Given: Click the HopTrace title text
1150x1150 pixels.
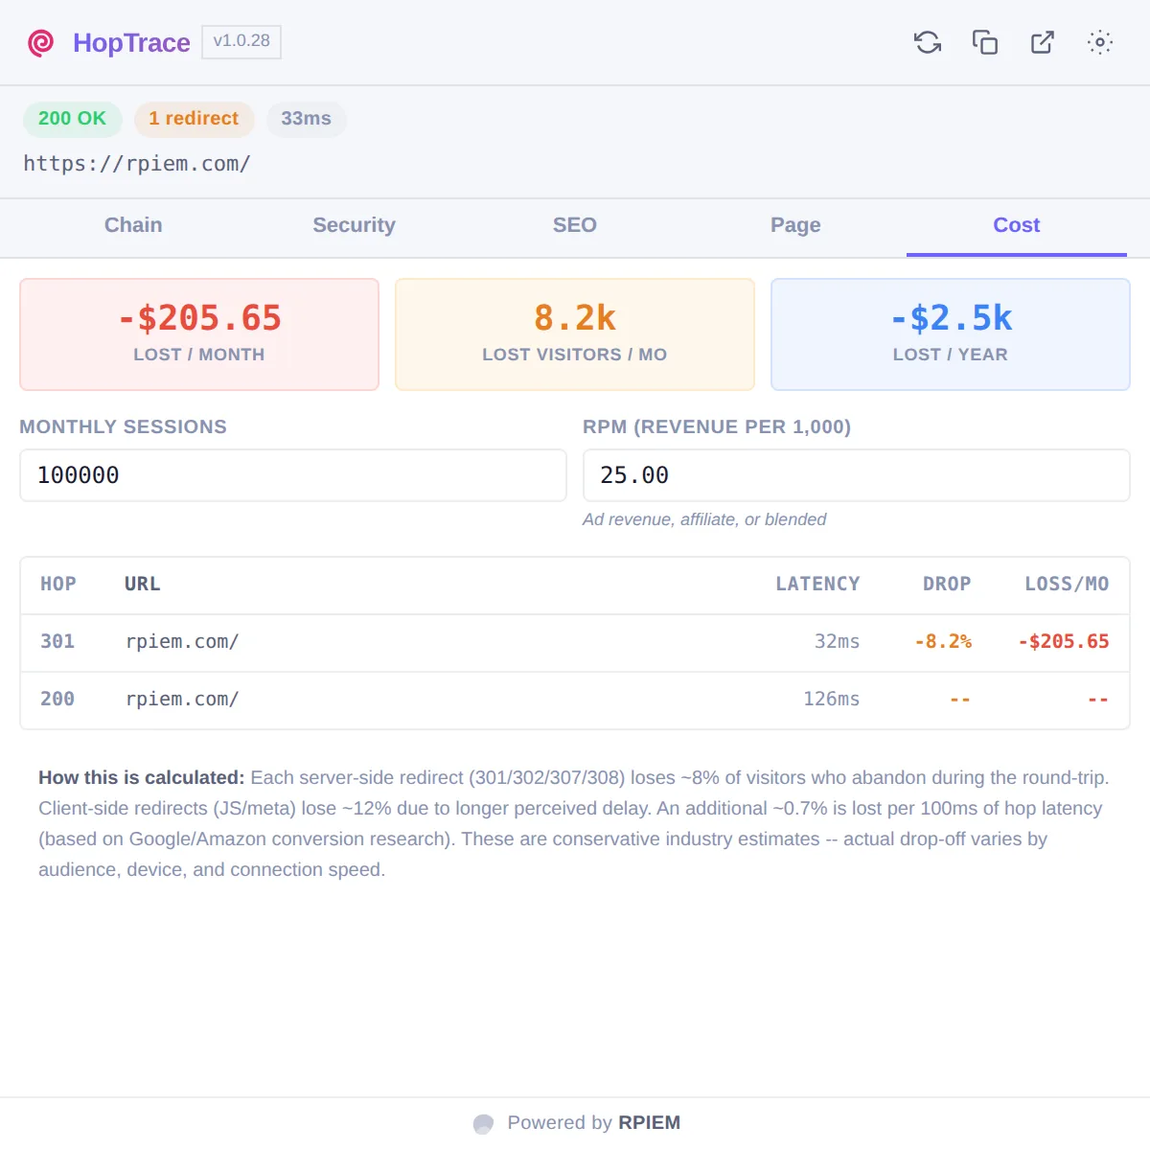Looking at the screenshot, I should pyautogui.click(x=131, y=43).
